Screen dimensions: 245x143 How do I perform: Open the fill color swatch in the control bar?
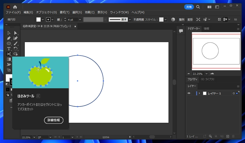[38, 20]
